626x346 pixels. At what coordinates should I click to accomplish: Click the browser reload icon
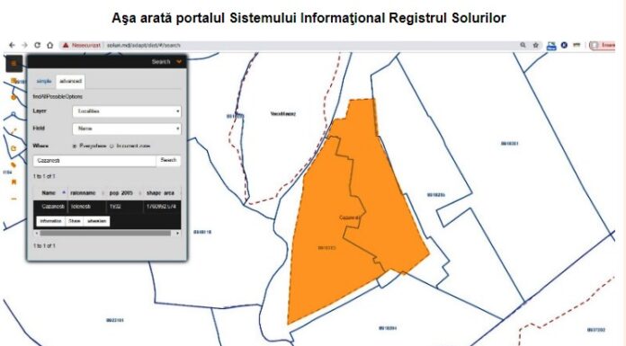tap(37, 45)
